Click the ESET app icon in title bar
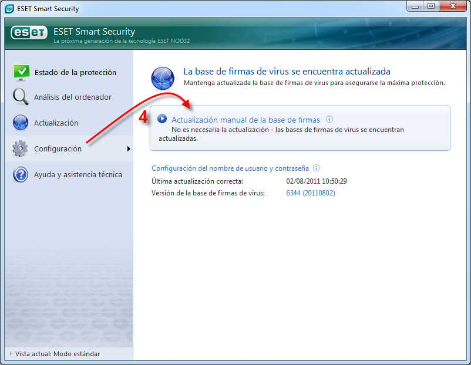Image resolution: width=471 pixels, height=365 pixels. pyautogui.click(x=9, y=9)
